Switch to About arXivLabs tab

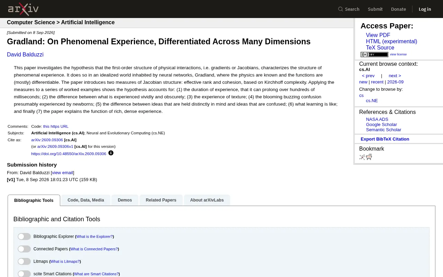pos(207,200)
